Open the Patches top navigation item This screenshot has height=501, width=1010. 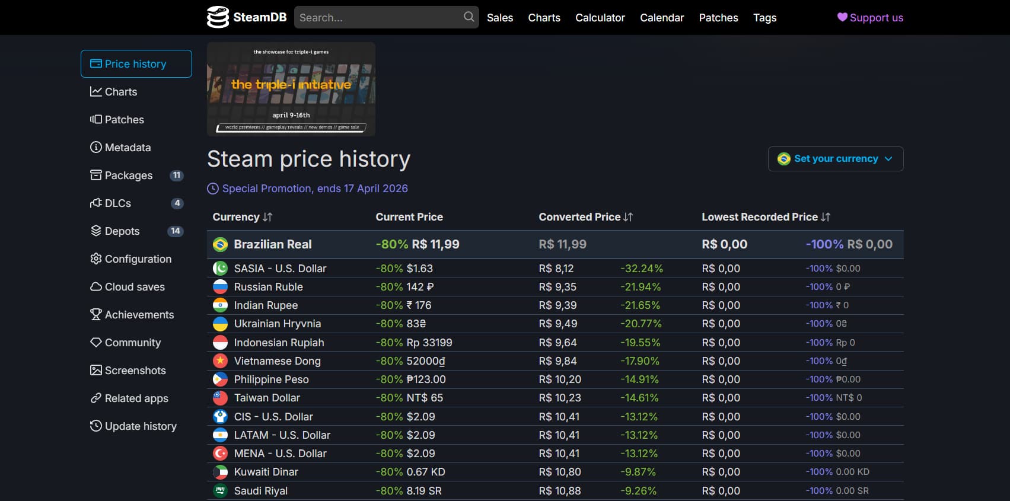pos(718,18)
